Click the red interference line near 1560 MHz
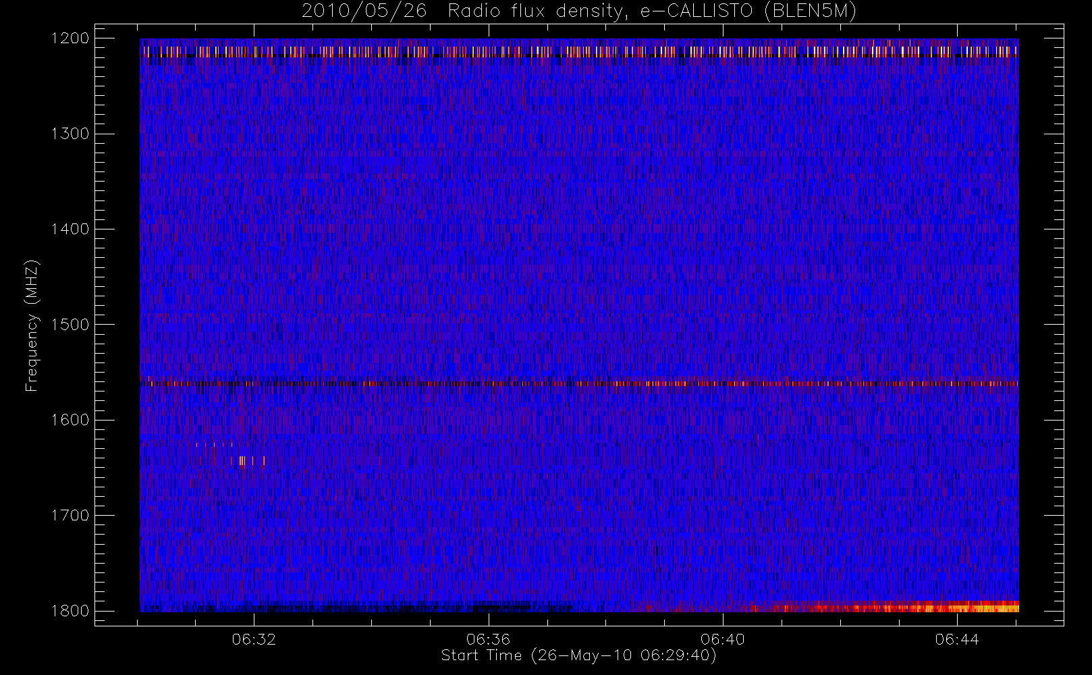Viewport: 1092px width, 675px height. pos(579,383)
